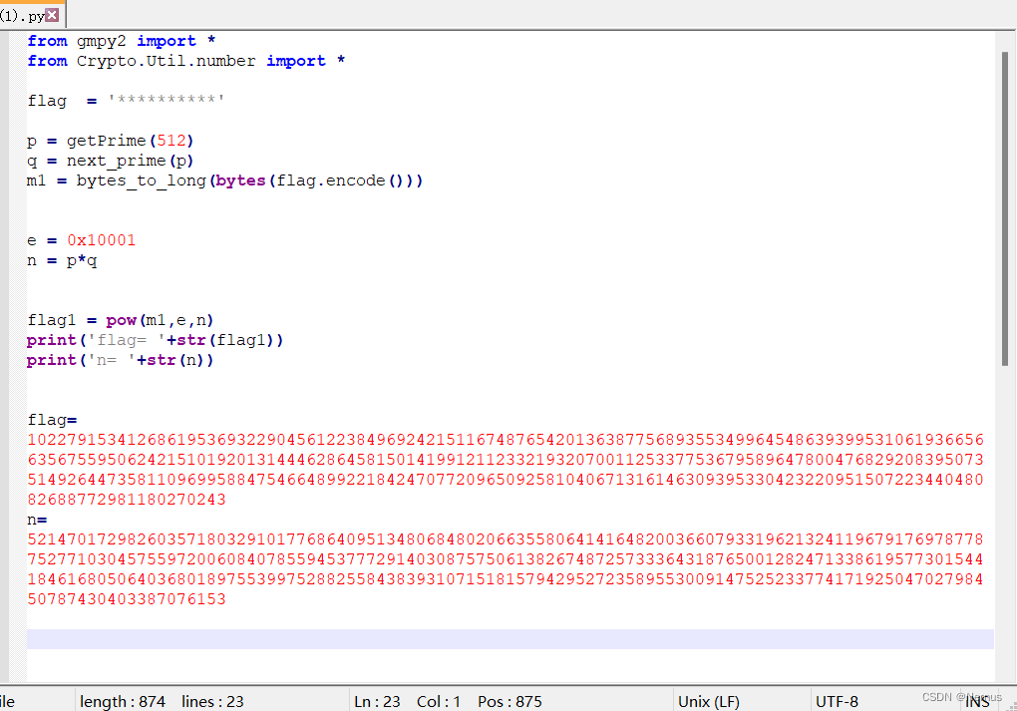Click the e = 0x10001 line
Viewport: 1017px width, 711px height.
(80, 240)
